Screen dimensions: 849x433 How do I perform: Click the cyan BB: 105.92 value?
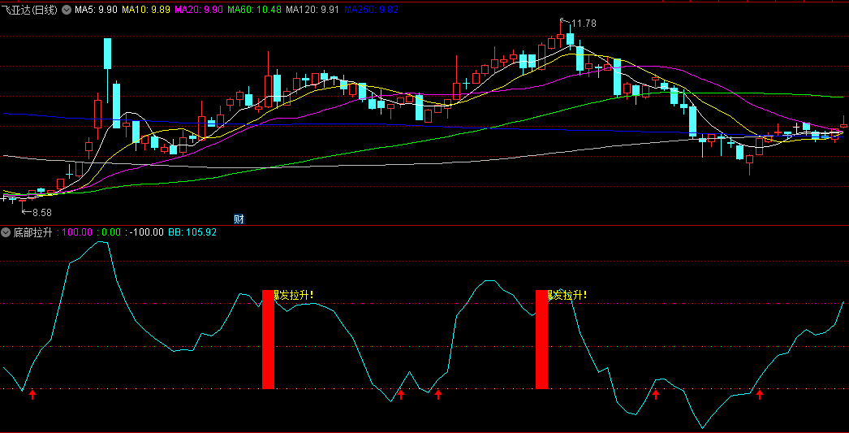[x=192, y=232]
